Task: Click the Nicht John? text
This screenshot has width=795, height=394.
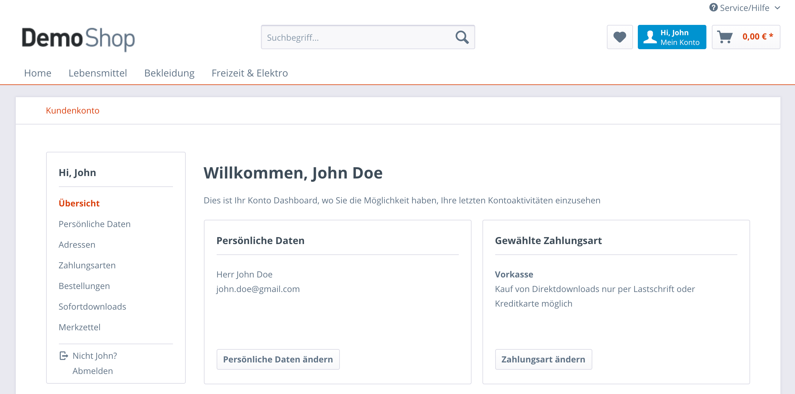Action: 95,356
